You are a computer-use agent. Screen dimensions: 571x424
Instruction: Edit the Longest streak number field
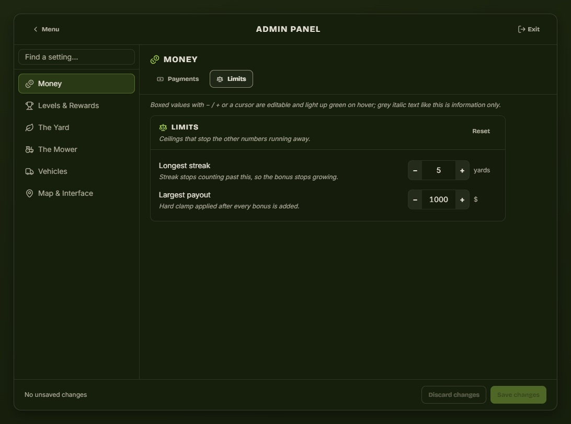click(438, 170)
